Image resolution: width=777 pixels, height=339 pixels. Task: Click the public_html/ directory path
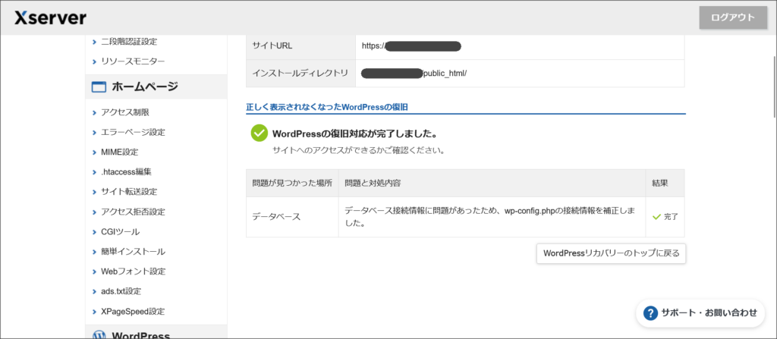[445, 74]
